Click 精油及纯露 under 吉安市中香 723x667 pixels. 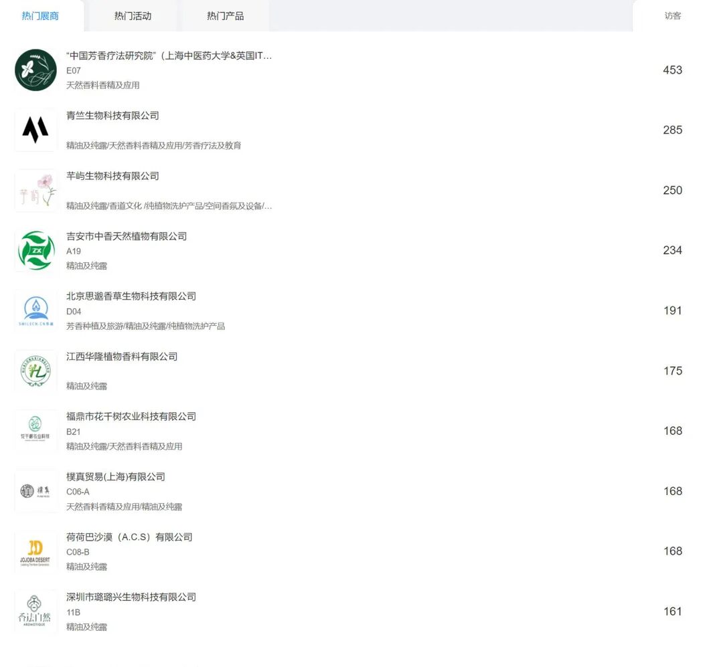86,266
